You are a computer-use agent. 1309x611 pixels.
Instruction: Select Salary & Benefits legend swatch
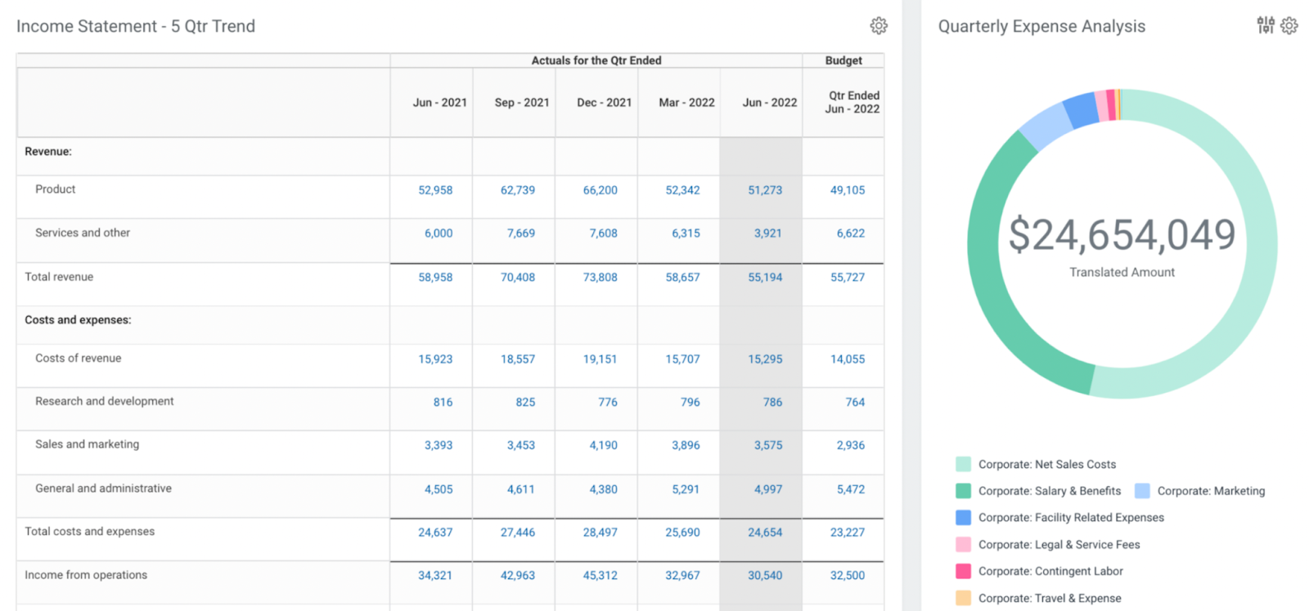click(964, 491)
